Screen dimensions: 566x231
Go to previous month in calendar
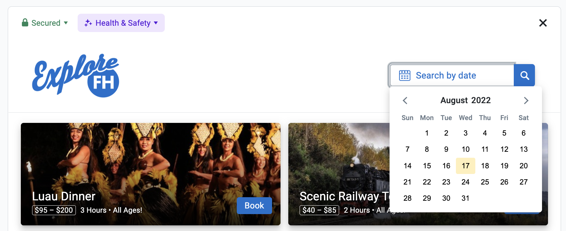405,101
